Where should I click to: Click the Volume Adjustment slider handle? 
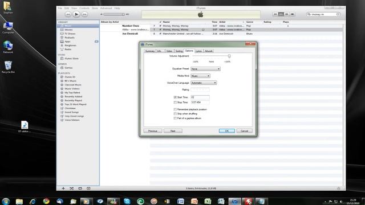tap(229, 56)
